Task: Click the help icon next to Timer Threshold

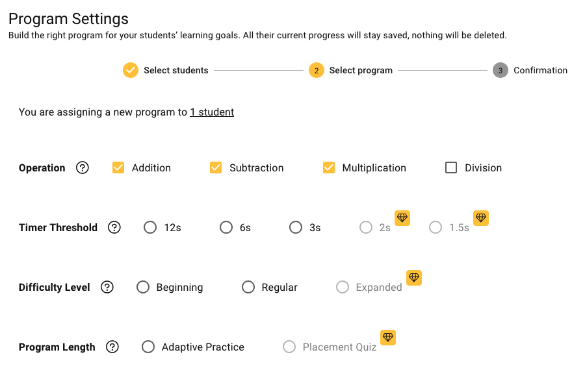Action: click(114, 227)
